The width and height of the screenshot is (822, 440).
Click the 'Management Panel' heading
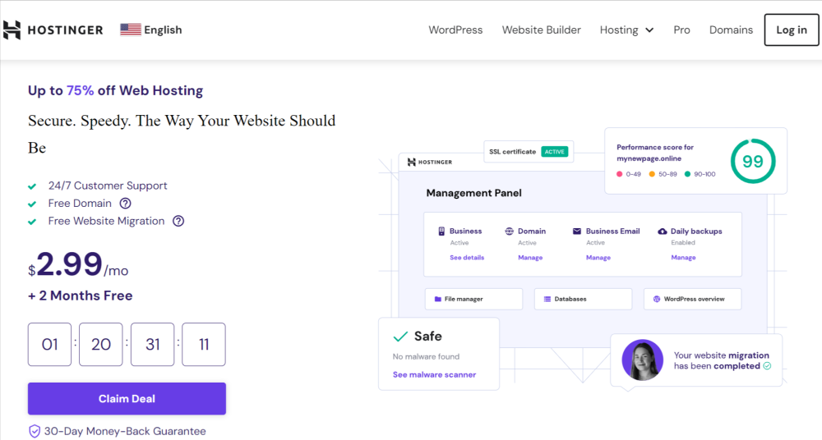474,193
